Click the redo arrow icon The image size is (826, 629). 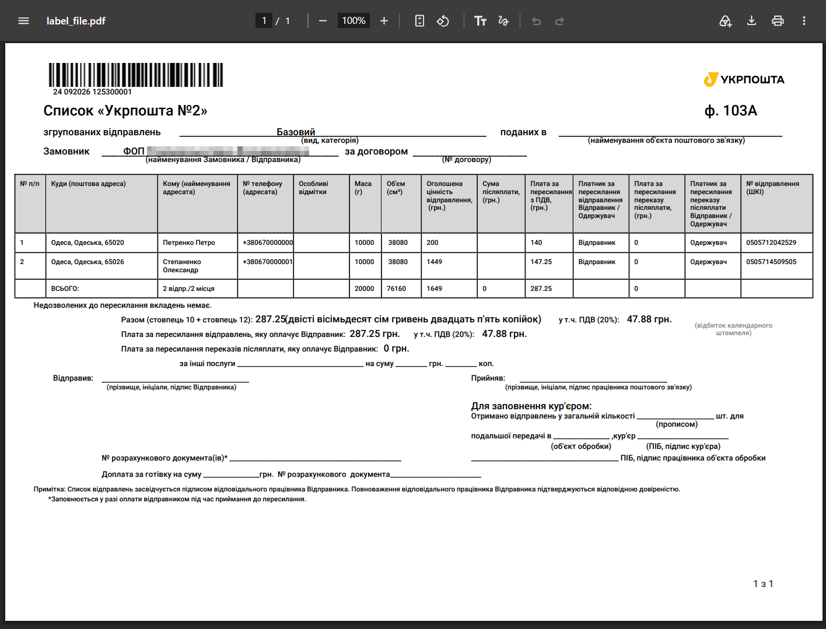point(559,21)
